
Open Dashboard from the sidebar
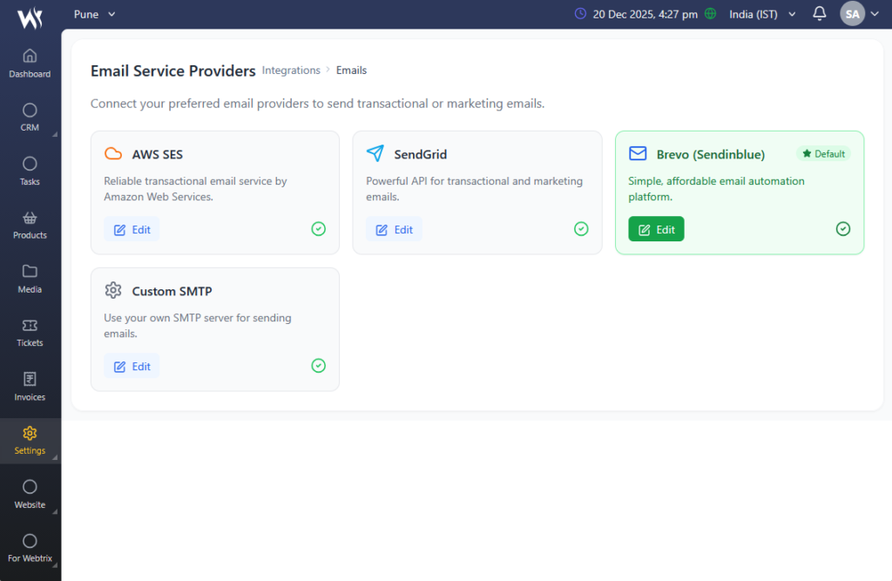tap(30, 63)
